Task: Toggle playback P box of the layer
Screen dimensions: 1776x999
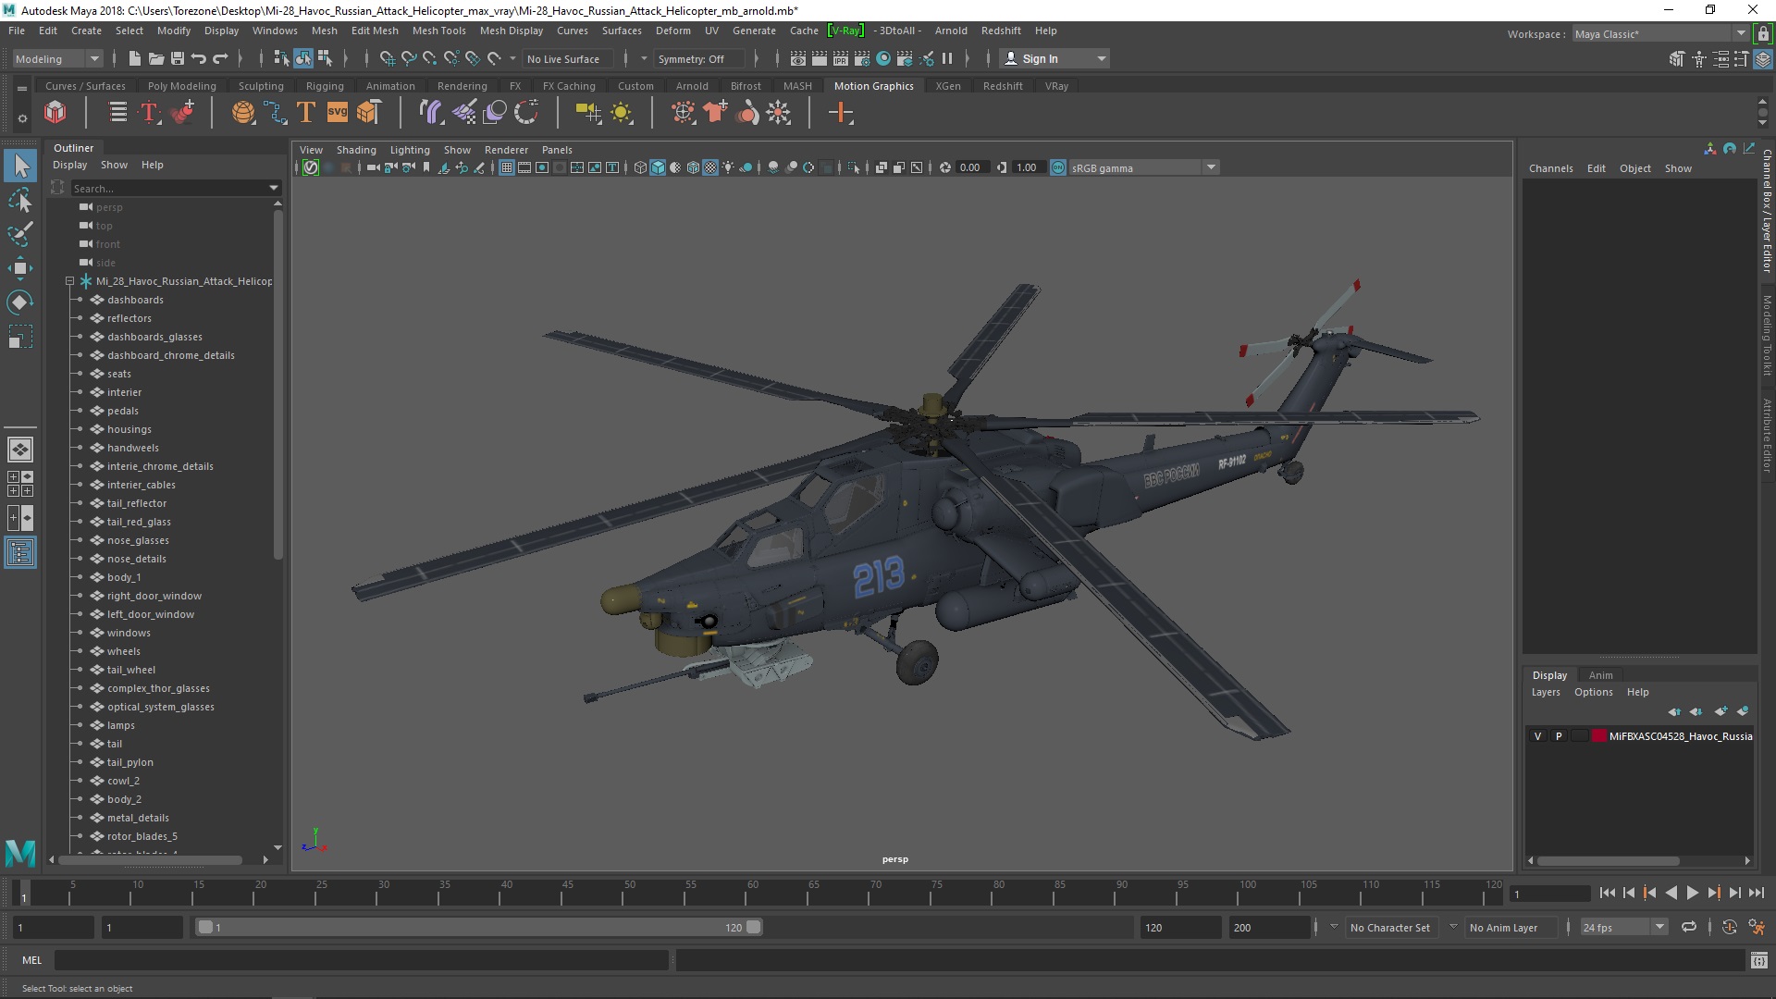Action: 1559,736
